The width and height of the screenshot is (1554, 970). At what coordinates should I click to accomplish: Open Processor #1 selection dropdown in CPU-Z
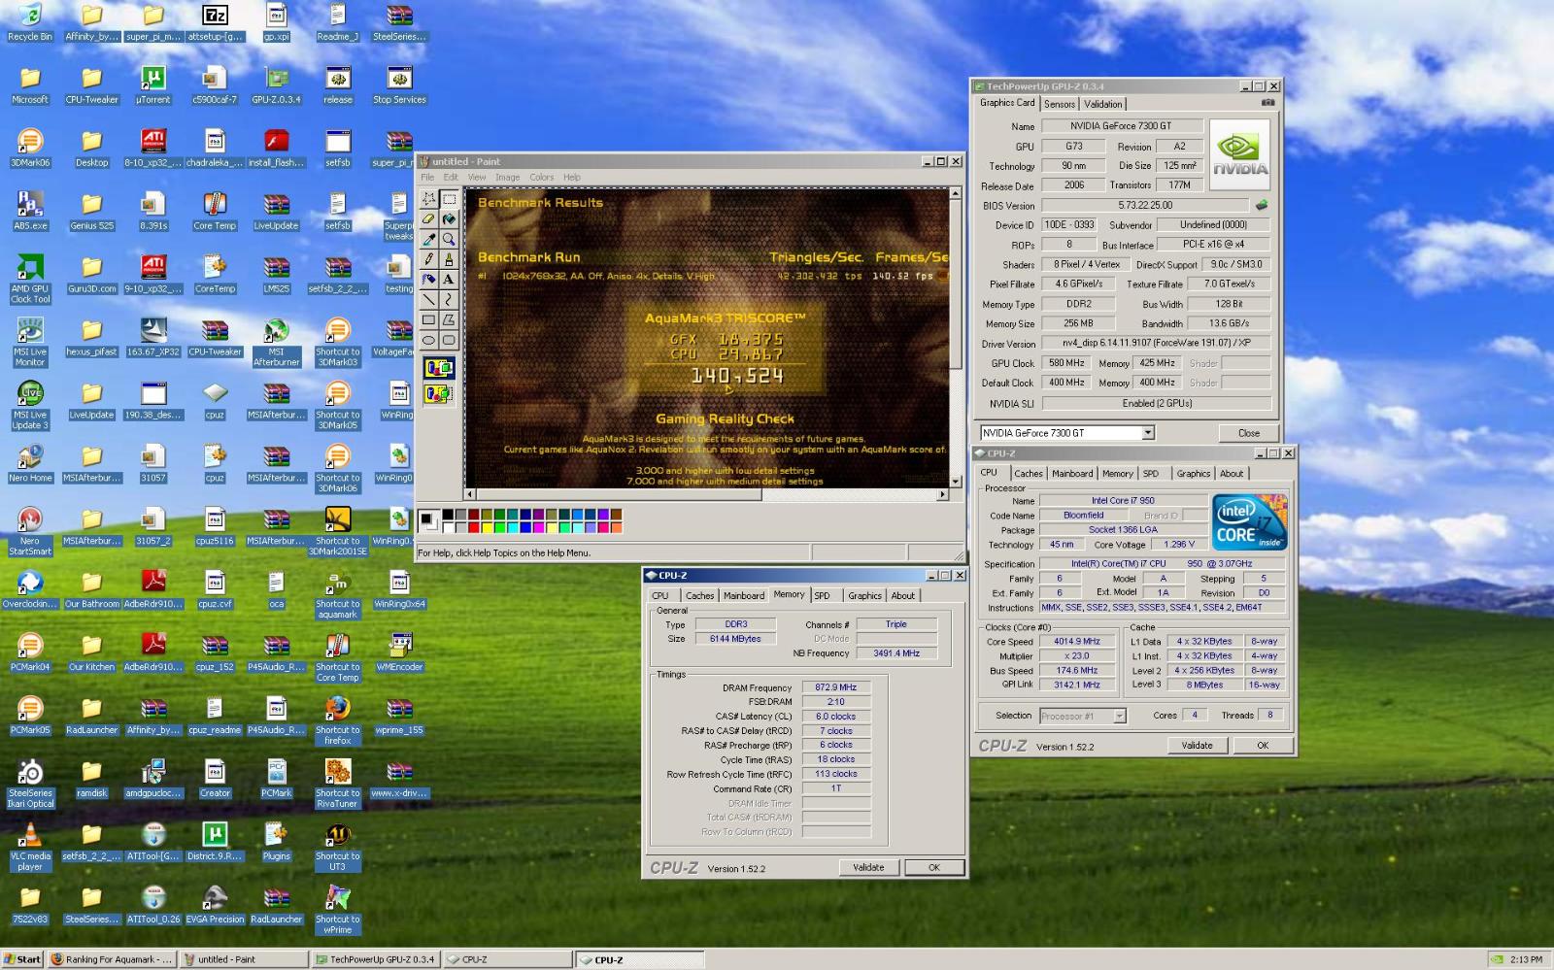point(1119,716)
